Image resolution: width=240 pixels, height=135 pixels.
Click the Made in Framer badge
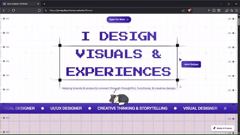coord(223,128)
